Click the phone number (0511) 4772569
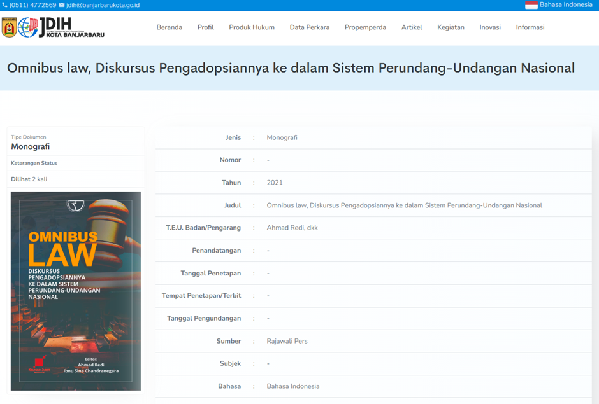The width and height of the screenshot is (599, 404). [32, 5]
